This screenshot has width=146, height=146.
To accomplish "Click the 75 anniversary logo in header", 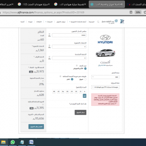I will pos(122,21).
